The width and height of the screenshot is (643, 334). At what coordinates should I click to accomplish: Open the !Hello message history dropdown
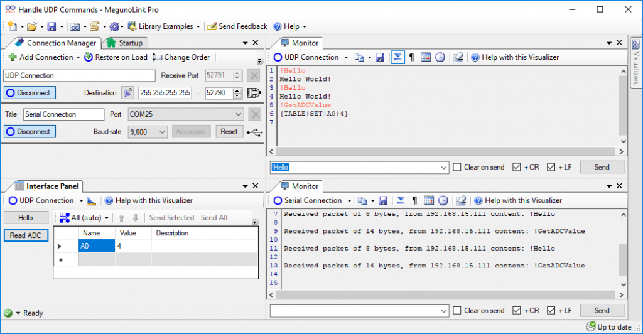(x=443, y=167)
